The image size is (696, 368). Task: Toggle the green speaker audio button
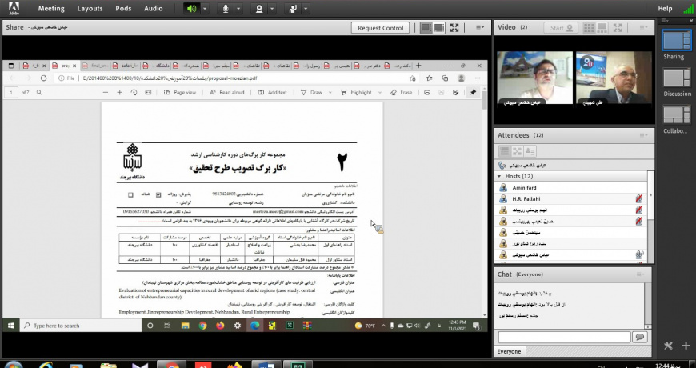(x=192, y=9)
